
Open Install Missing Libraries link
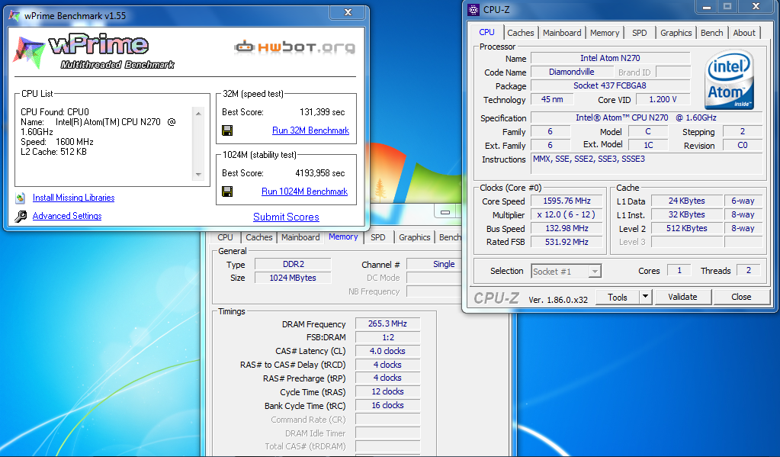pos(74,198)
